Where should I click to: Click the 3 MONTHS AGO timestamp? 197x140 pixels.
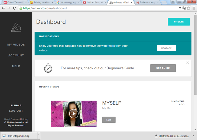point(178,103)
